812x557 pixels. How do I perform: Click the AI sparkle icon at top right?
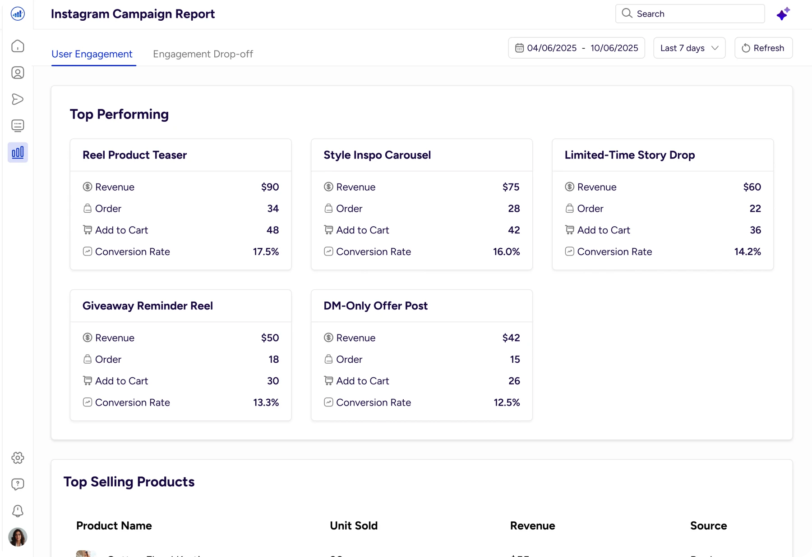783,14
